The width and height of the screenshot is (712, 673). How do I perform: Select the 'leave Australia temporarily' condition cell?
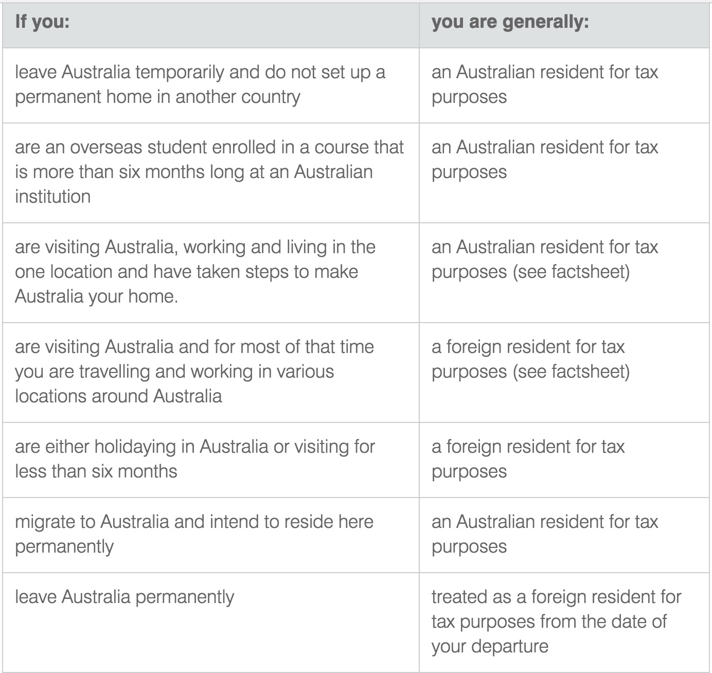coord(211,85)
